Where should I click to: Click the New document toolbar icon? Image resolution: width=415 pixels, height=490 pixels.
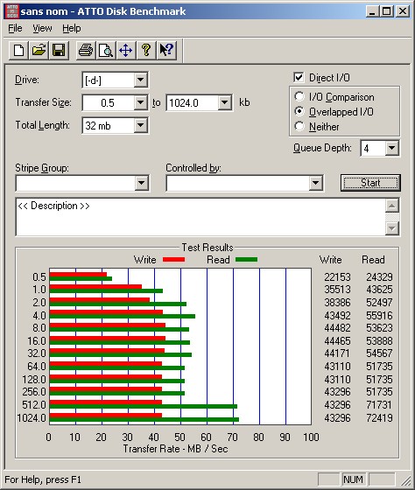click(x=18, y=50)
